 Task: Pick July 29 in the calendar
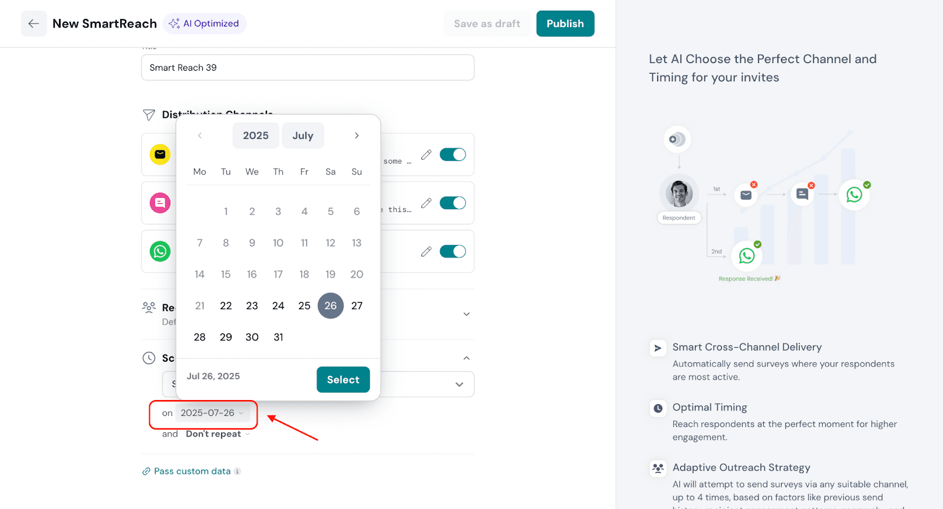pos(226,337)
